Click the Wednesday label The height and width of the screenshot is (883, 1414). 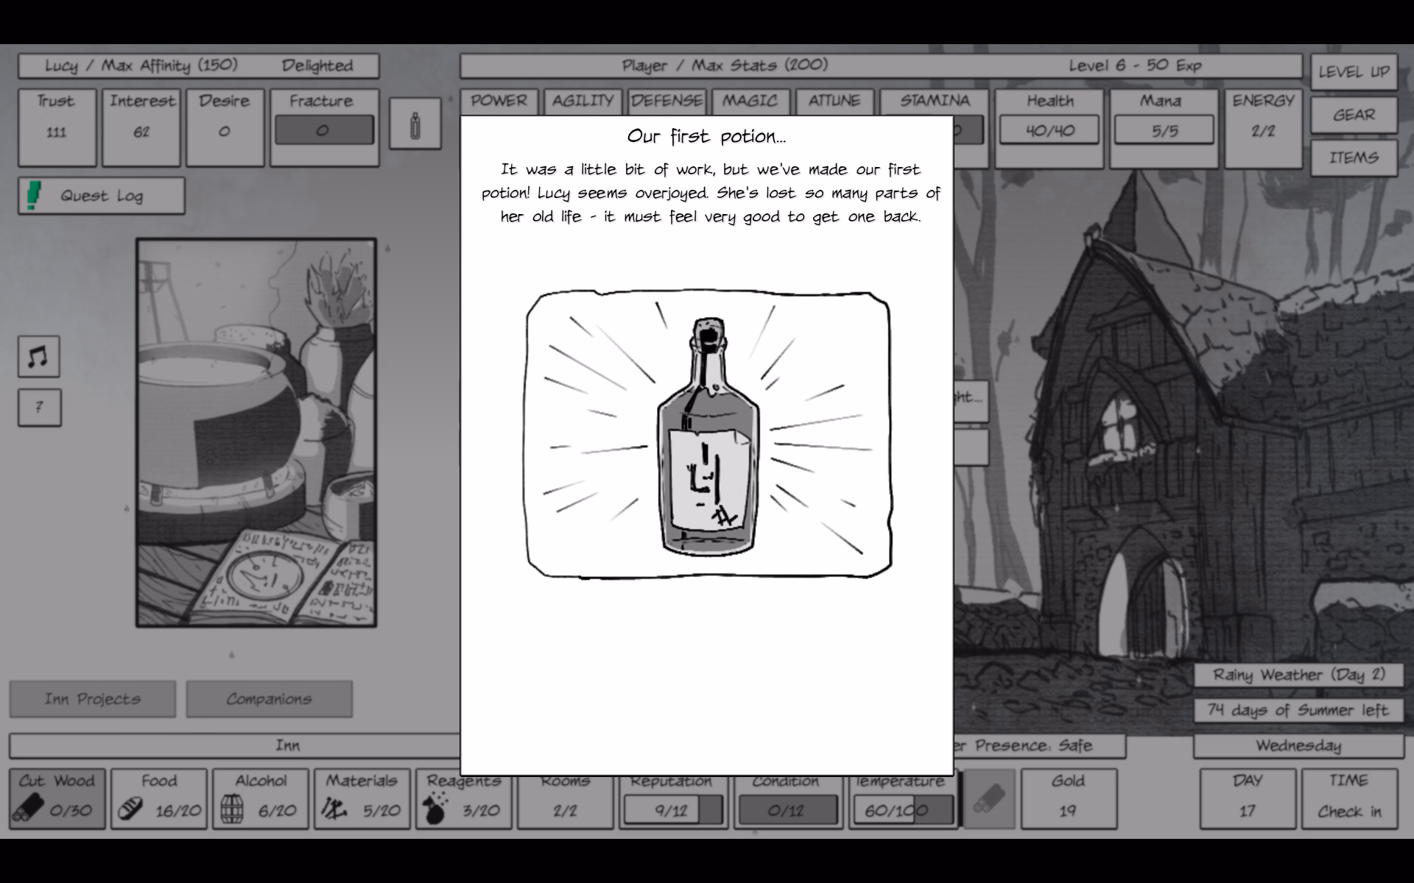pos(1299,745)
